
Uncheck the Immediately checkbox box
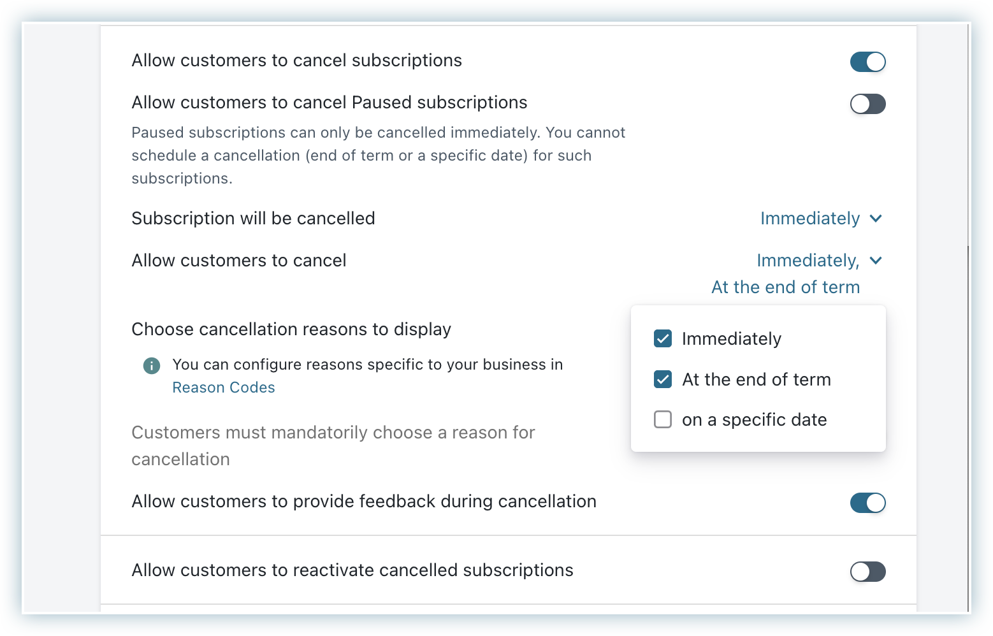tap(663, 338)
